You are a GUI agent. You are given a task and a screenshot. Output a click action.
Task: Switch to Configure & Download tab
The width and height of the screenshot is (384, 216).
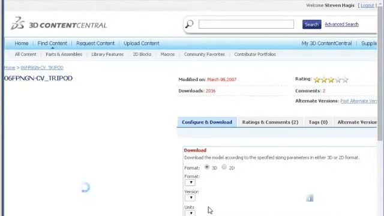click(x=207, y=122)
